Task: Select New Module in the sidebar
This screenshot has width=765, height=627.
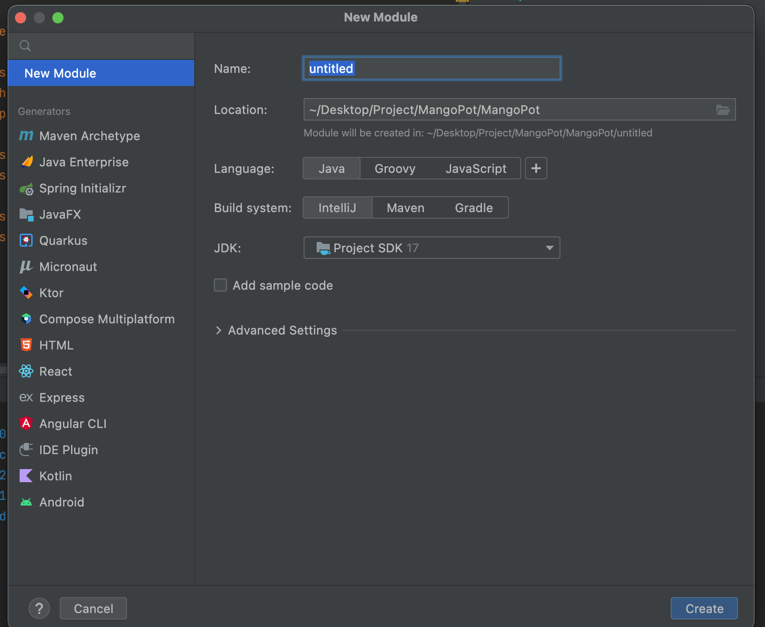Action: [101, 73]
